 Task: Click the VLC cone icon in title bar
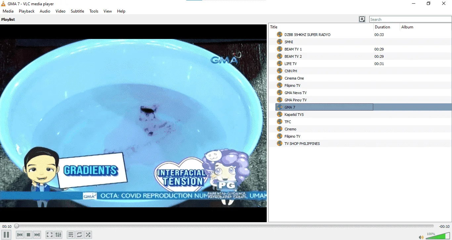point(3,4)
